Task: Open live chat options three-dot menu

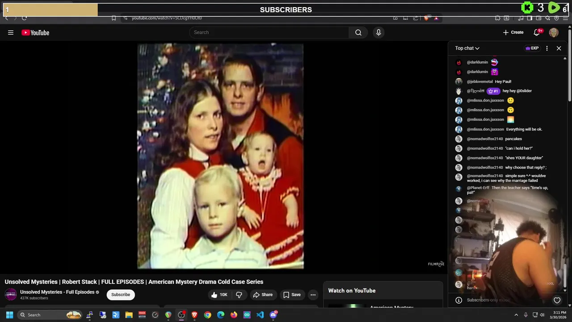Action: point(547,48)
